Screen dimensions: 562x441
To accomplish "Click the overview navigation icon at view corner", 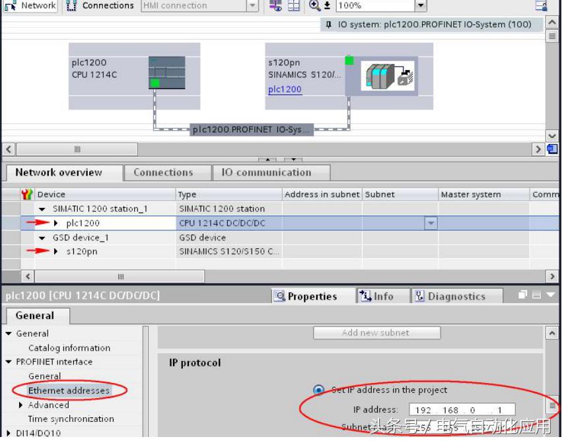I will (552, 149).
